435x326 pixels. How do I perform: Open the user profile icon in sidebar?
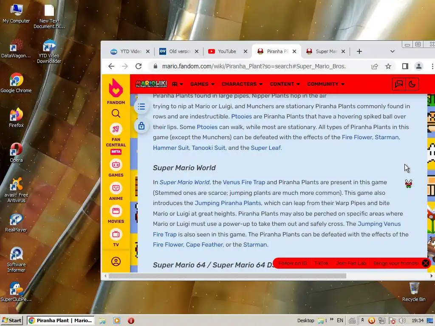point(116,261)
